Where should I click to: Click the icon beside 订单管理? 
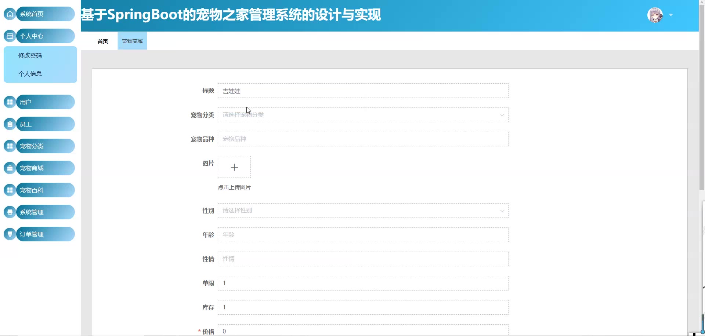10,234
